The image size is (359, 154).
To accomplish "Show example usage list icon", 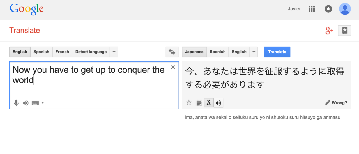I will point(199,103).
